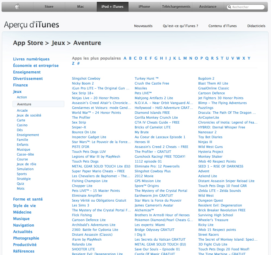Open the Nicky Boom 2 app

coord(83,83)
